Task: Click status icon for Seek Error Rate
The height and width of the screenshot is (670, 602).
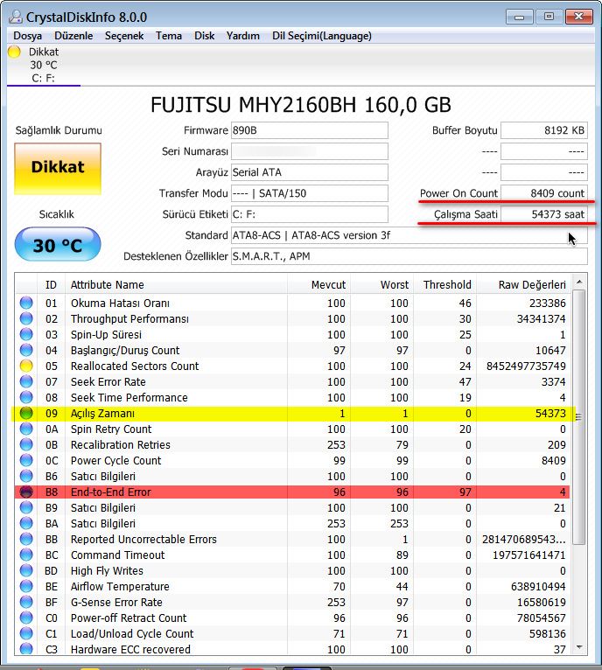Action: (x=26, y=381)
